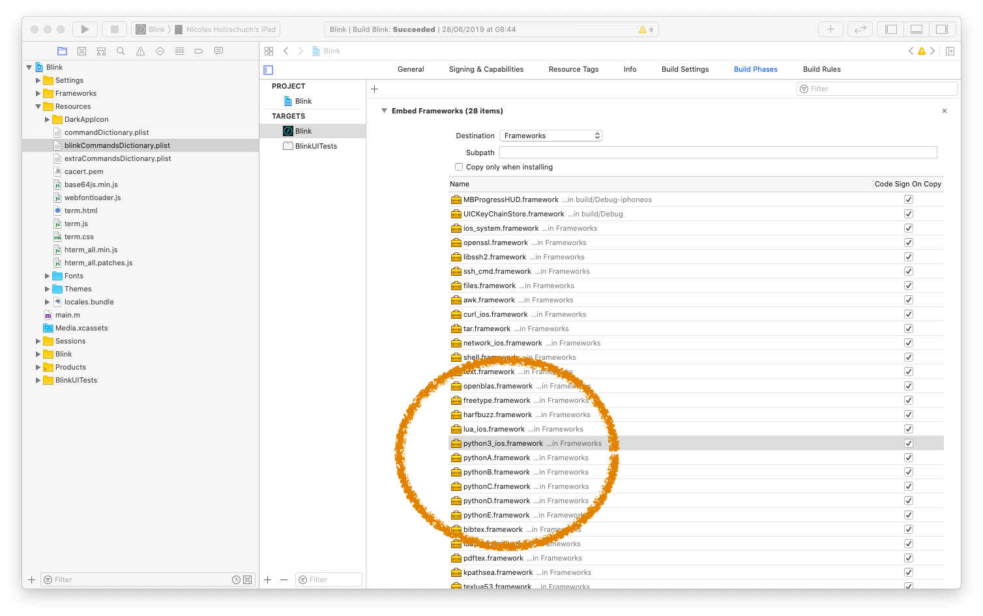983x616 pixels.
Task: Open the Report navigator speech bubble
Action: coord(218,51)
